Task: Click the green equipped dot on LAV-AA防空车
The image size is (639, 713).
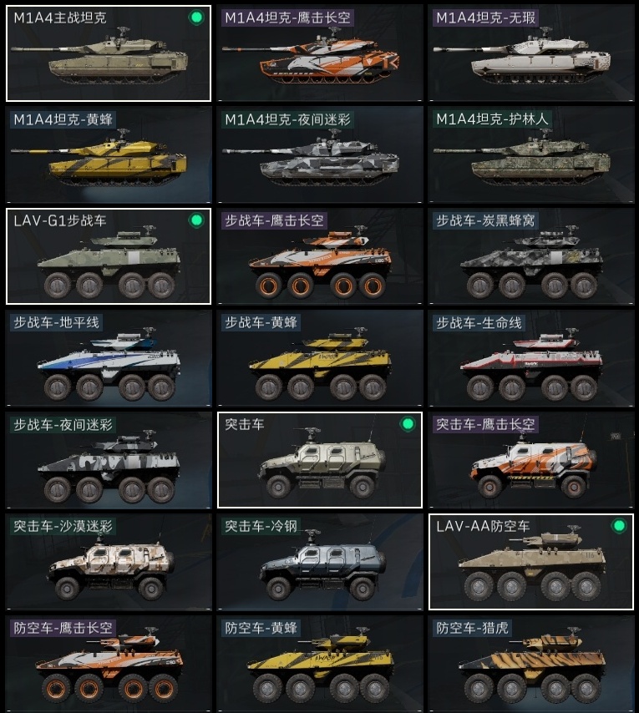Action: 618,526
